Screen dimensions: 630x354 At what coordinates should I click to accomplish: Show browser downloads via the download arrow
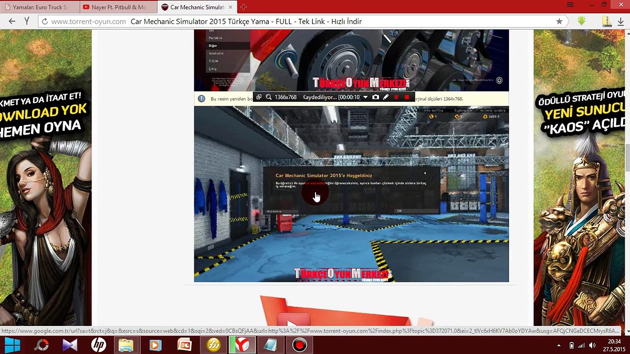click(620, 22)
